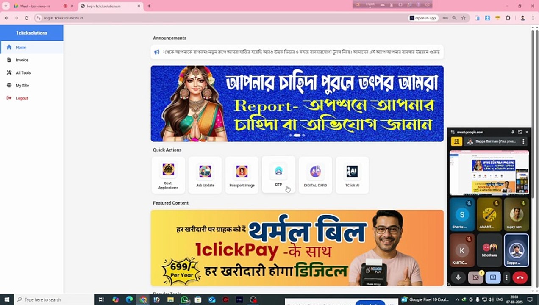Viewport: 539px width, 305px height.
Task: Toggle camera in Meet popup
Action: coord(475,277)
